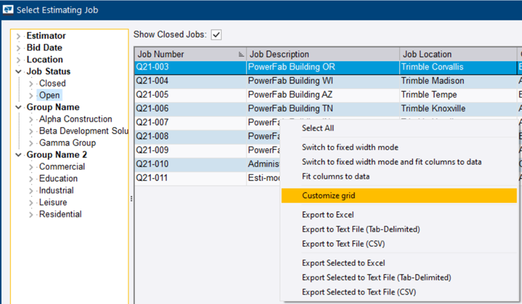Select Switch to fixed width mode
The height and width of the screenshot is (304, 522).
point(350,147)
